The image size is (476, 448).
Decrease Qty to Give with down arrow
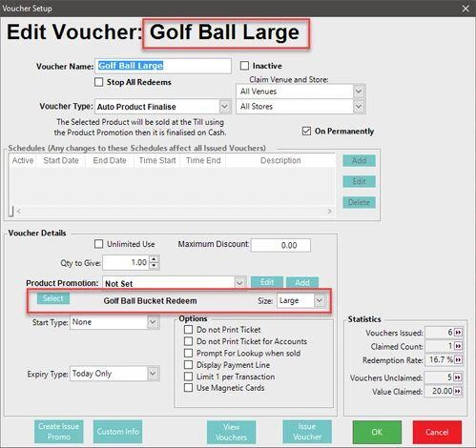(154, 266)
